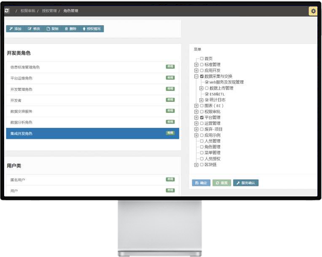Uncheck the ESB&ETL checkbox
The image size is (322, 257).
click(207, 94)
